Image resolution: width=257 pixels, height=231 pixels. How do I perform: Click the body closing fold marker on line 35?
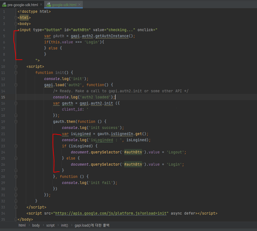point(16,219)
